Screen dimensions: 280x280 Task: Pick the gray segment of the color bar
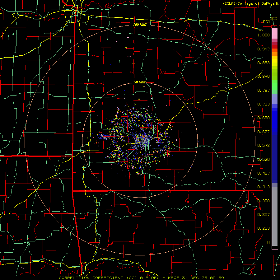(275, 216)
